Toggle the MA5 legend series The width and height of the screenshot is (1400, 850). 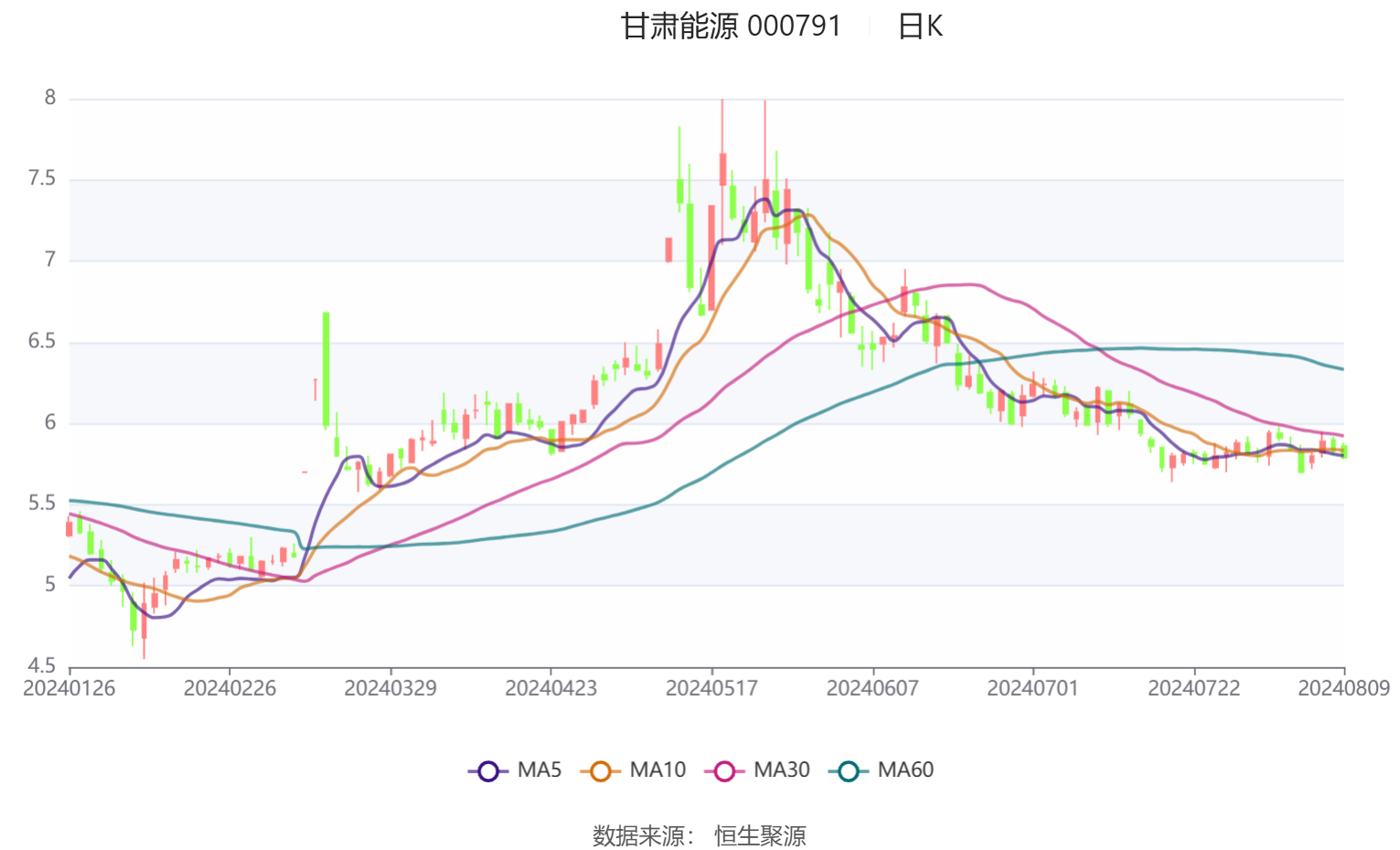[515, 770]
